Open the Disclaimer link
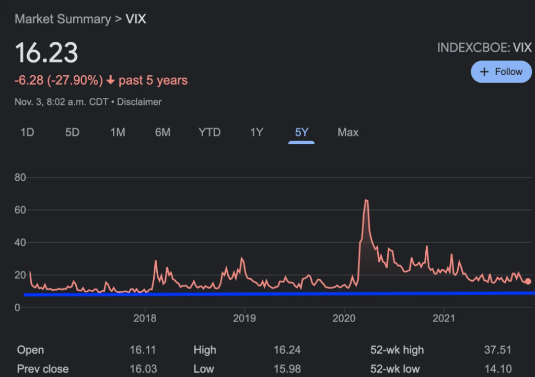535x377 pixels. click(139, 102)
